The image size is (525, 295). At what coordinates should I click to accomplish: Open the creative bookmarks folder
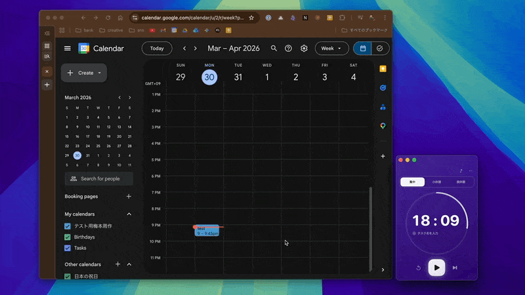pos(112,30)
